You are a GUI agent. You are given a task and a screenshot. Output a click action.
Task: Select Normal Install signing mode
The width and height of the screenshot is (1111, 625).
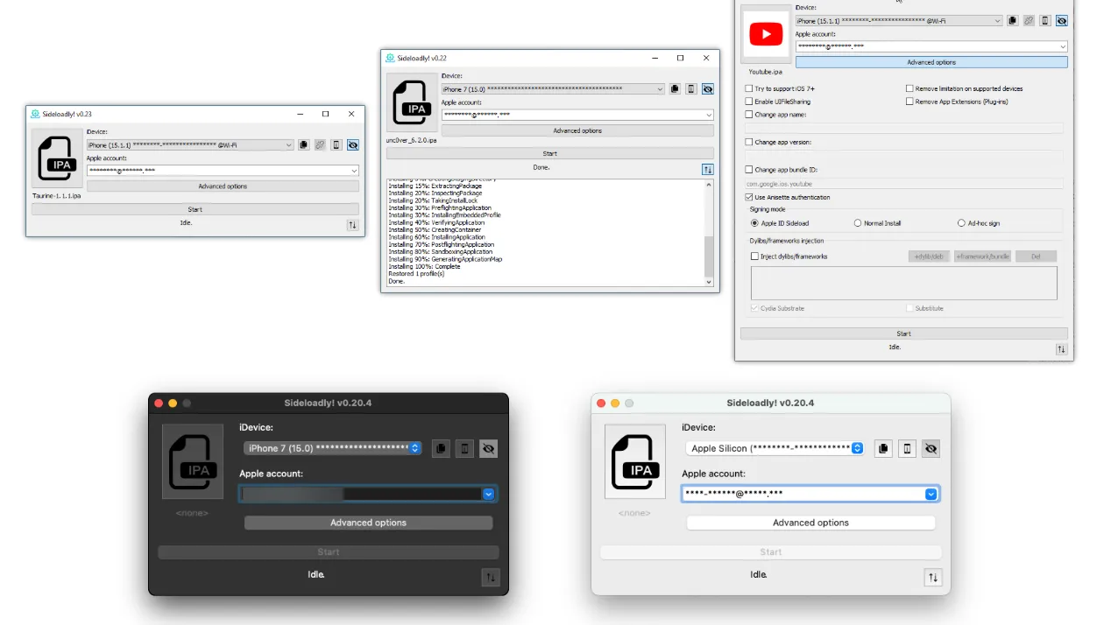(858, 223)
